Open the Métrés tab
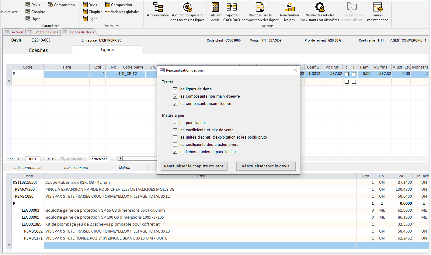 124,168
